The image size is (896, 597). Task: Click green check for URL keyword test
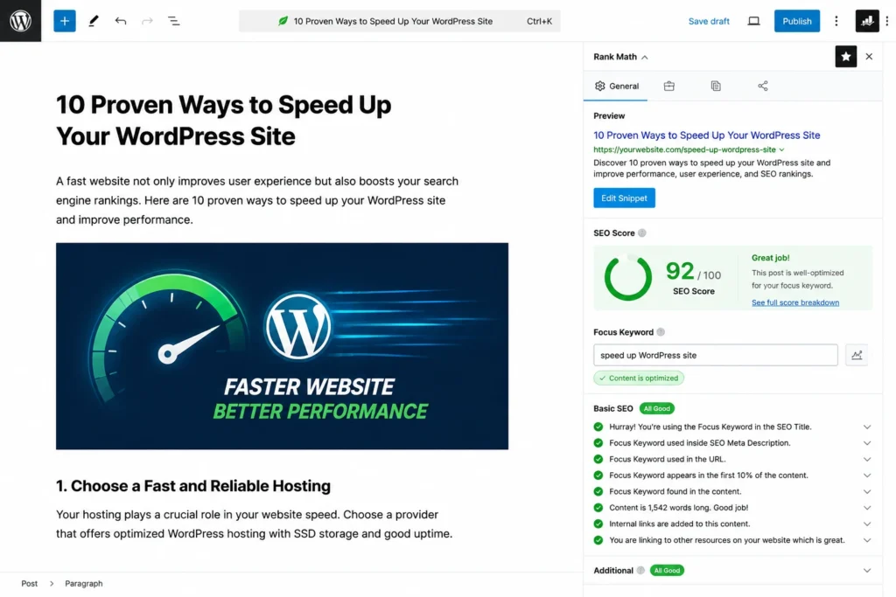pyautogui.click(x=598, y=459)
